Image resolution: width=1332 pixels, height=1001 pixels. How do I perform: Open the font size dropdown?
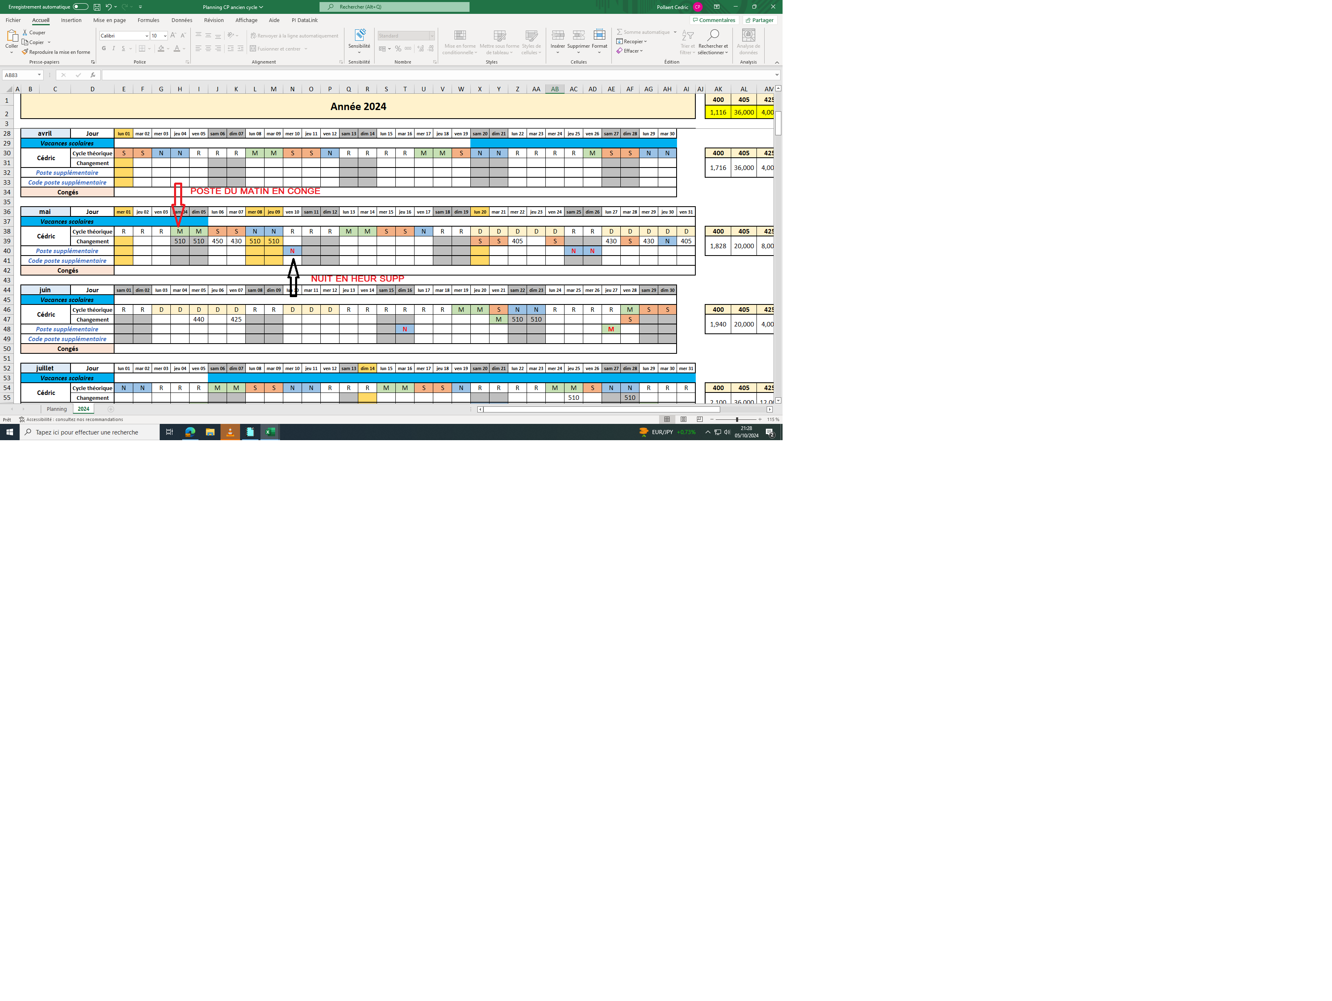click(165, 35)
